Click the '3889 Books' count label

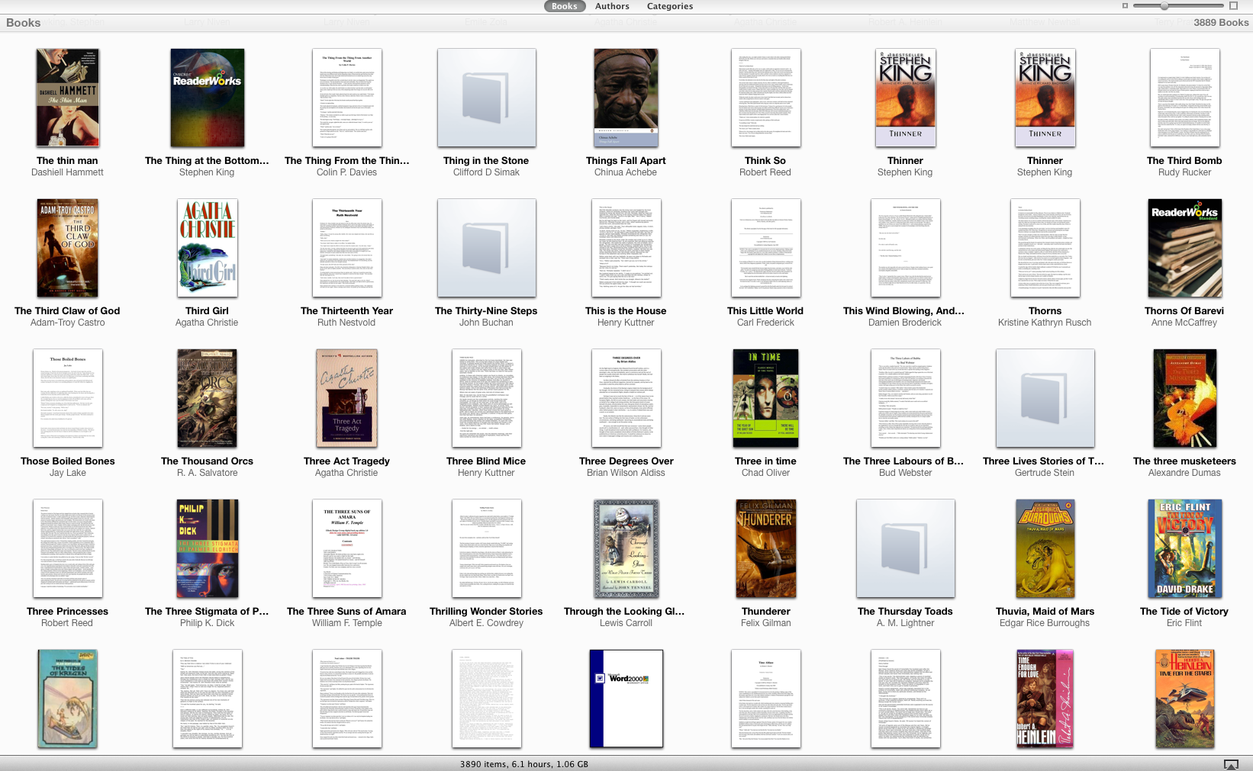point(1221,23)
